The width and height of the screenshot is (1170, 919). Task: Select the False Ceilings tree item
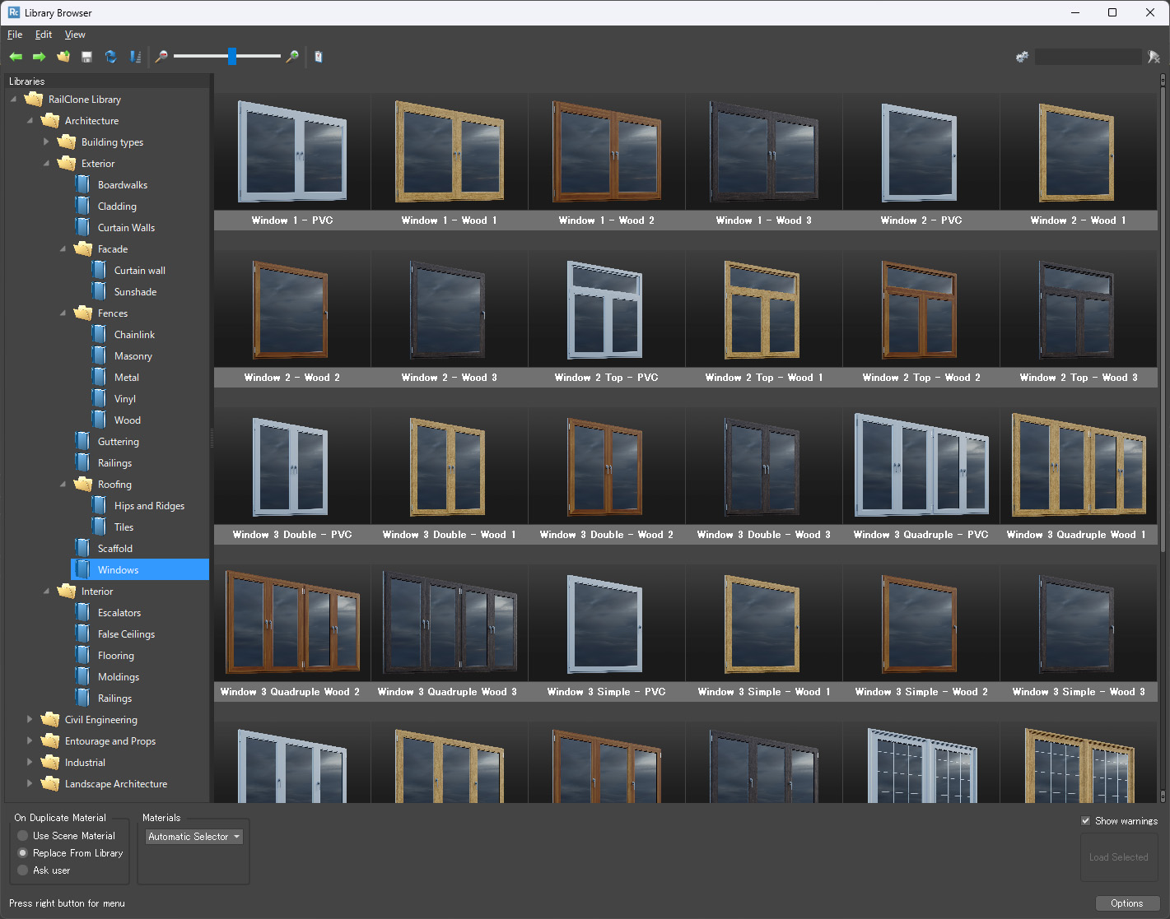[126, 634]
